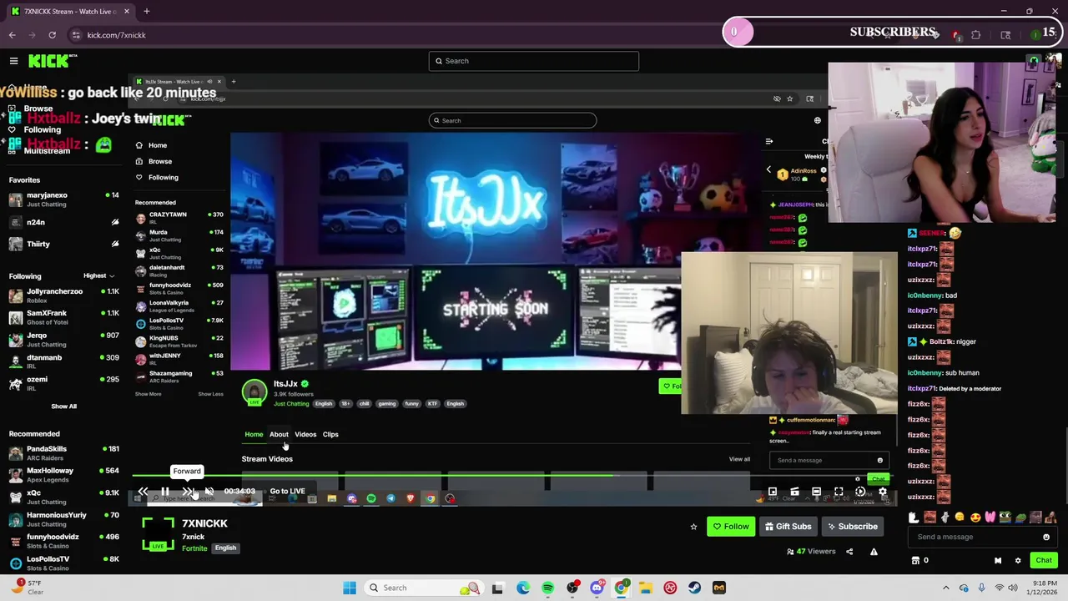Enter fullscreen with the player icon
Image resolution: width=1068 pixels, height=601 pixels.
point(839,492)
